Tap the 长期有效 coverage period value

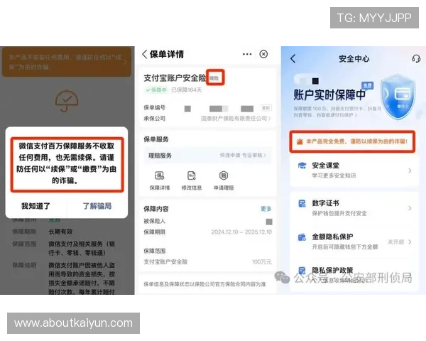[60, 232]
